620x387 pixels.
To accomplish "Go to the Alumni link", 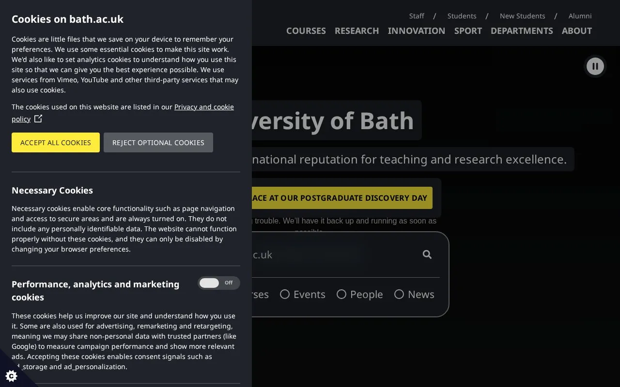I will (580, 16).
